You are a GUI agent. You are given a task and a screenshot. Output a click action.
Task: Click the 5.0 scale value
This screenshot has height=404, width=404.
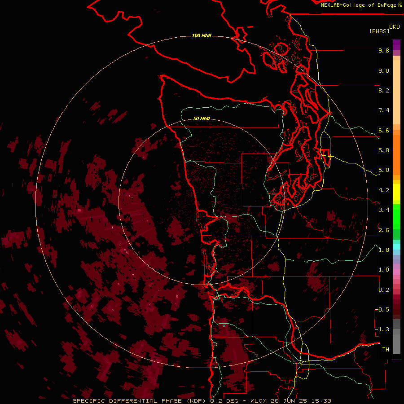(x=384, y=170)
